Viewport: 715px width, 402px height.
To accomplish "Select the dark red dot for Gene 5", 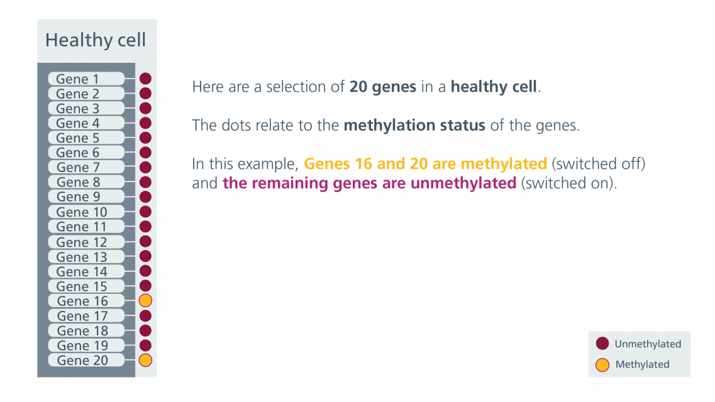I will (x=145, y=138).
